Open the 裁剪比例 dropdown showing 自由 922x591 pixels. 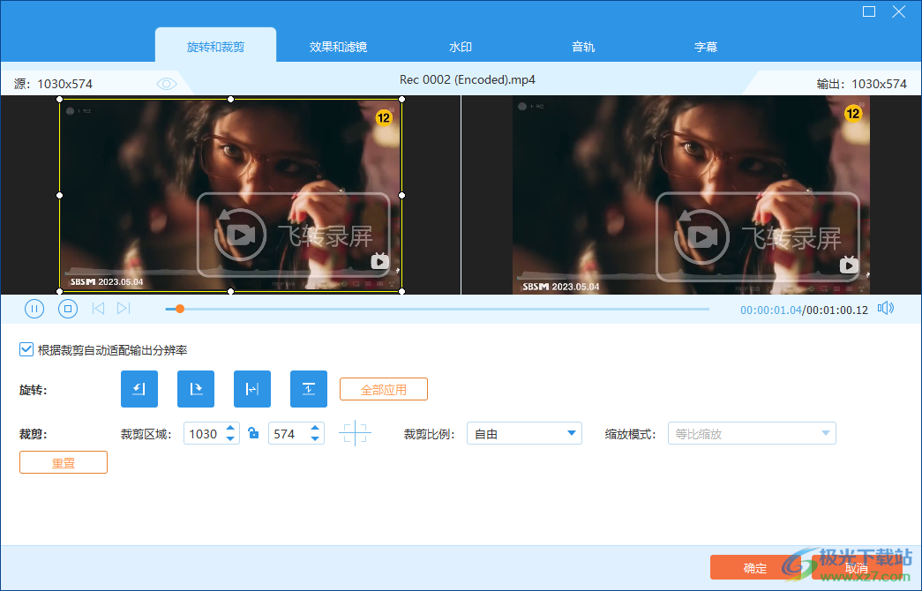coord(524,433)
